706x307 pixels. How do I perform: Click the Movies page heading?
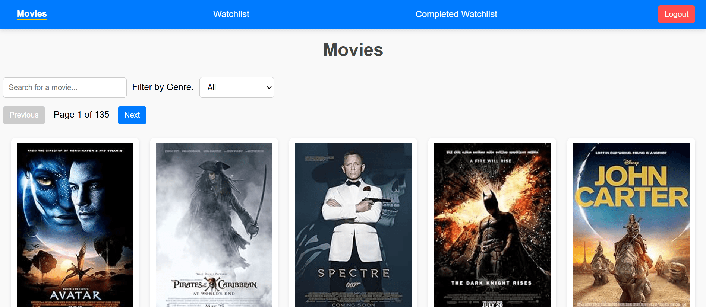point(353,50)
